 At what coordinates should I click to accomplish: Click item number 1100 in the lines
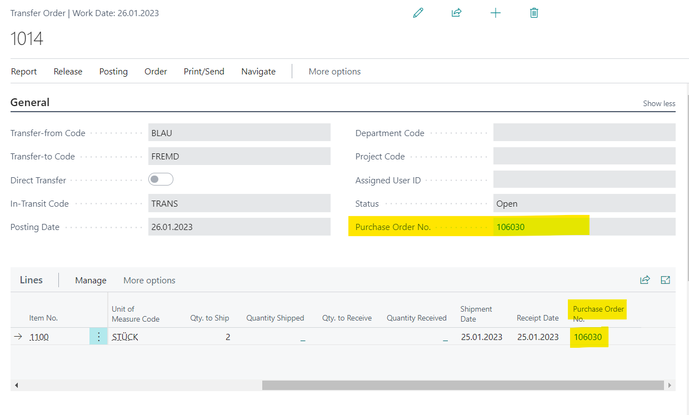point(39,337)
